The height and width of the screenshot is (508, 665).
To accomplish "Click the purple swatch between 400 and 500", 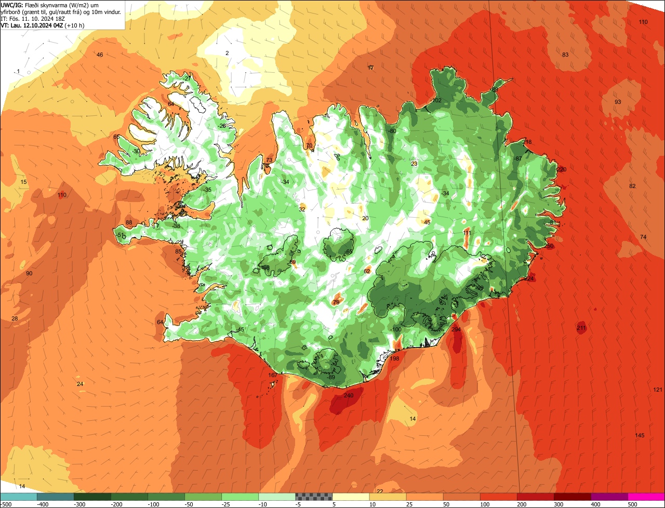I will coord(609,497).
